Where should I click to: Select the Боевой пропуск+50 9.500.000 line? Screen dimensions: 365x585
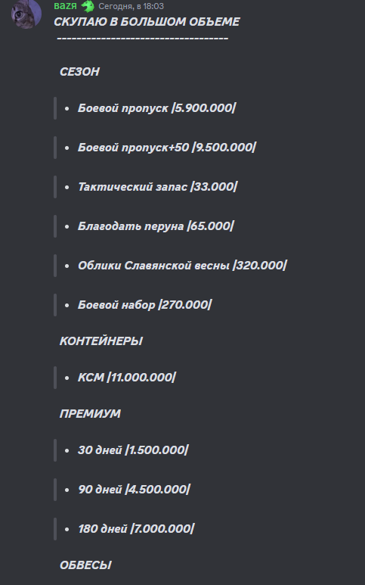[x=167, y=148]
